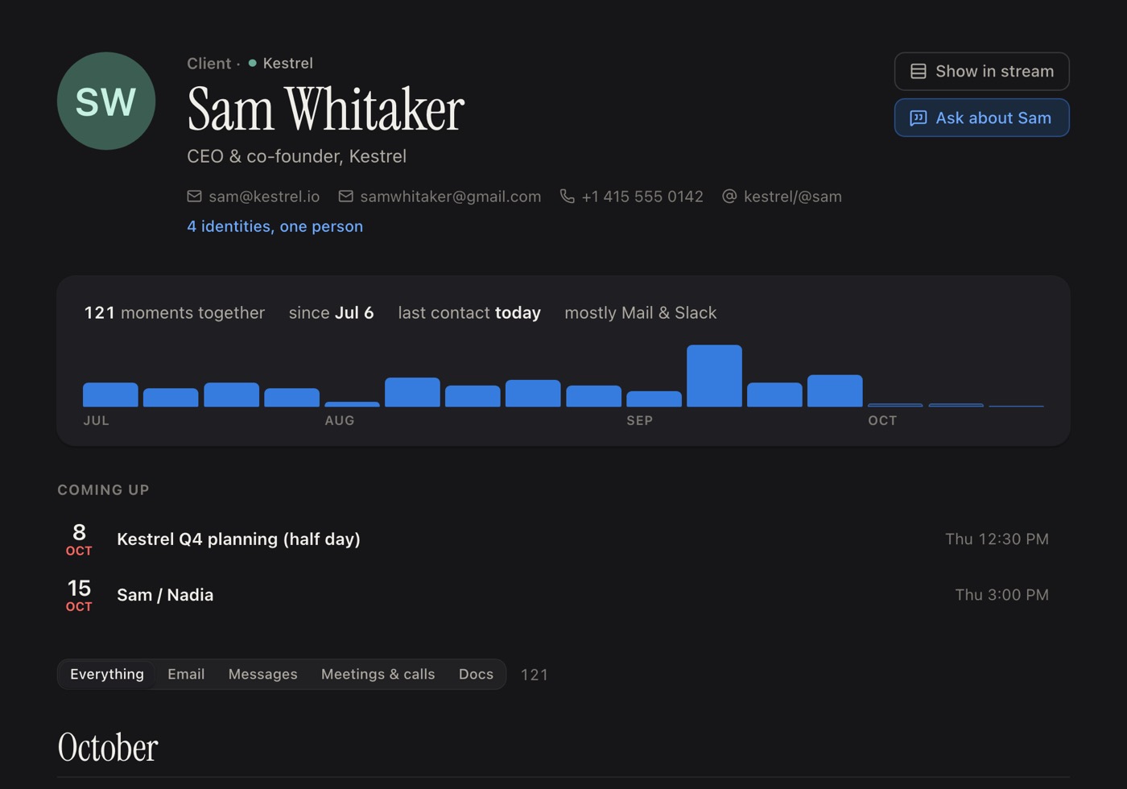Viewport: 1127px width, 789px height.
Task: Click the mail icon beside samwhitaker@gmail.com
Action: (x=345, y=196)
